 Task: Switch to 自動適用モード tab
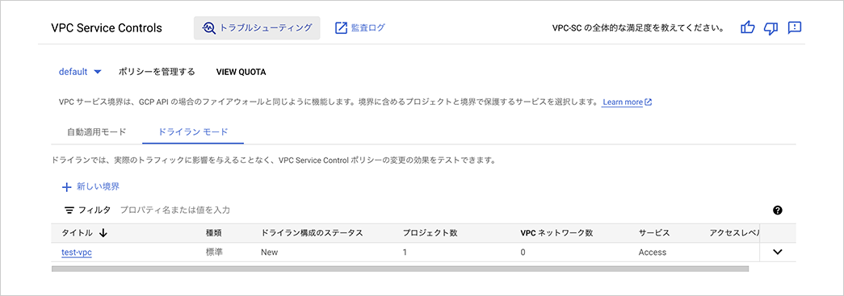pos(97,131)
